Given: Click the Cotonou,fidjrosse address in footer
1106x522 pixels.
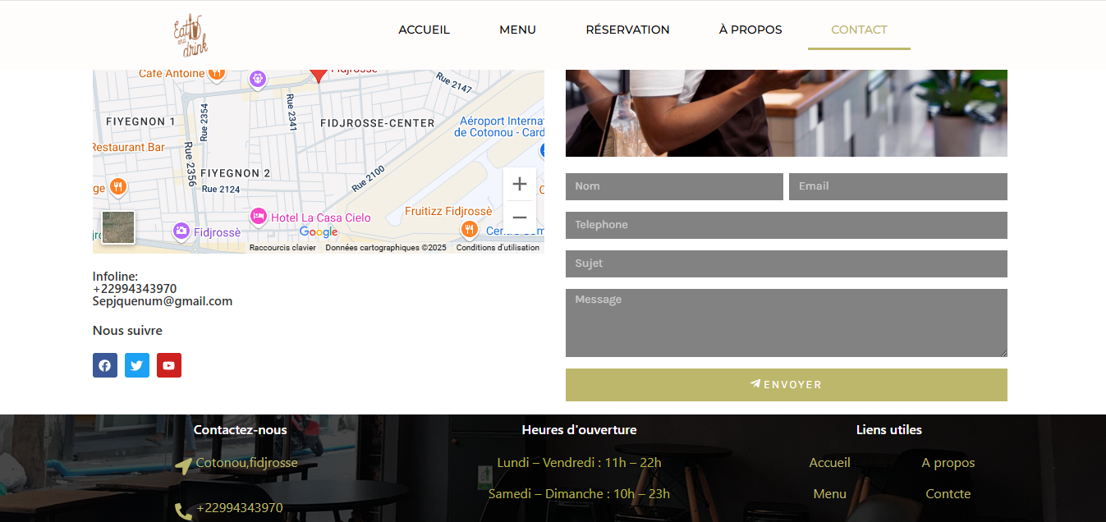Looking at the screenshot, I should click(x=247, y=463).
